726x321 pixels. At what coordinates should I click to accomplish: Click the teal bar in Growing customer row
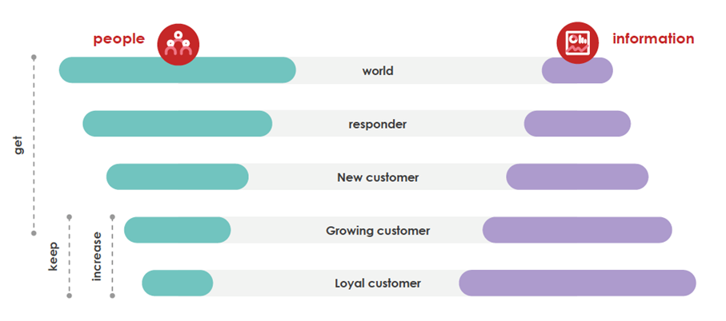pos(178,230)
